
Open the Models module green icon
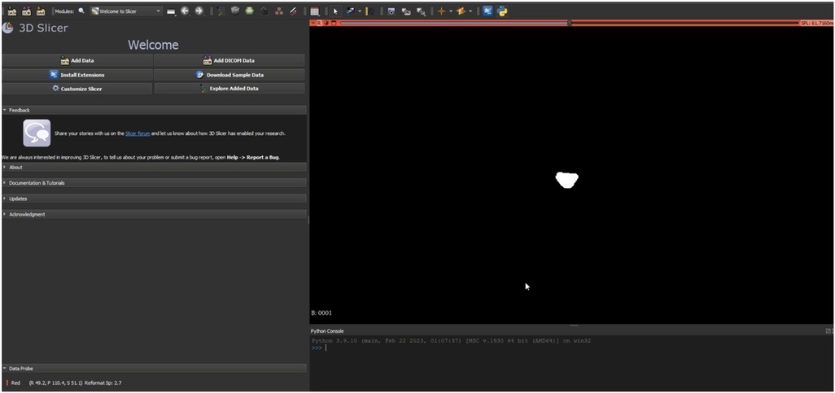click(249, 11)
